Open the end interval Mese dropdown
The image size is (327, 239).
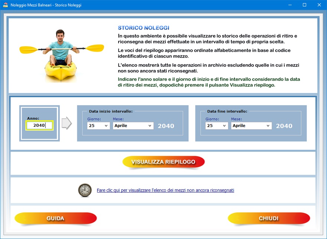[x=251, y=126]
